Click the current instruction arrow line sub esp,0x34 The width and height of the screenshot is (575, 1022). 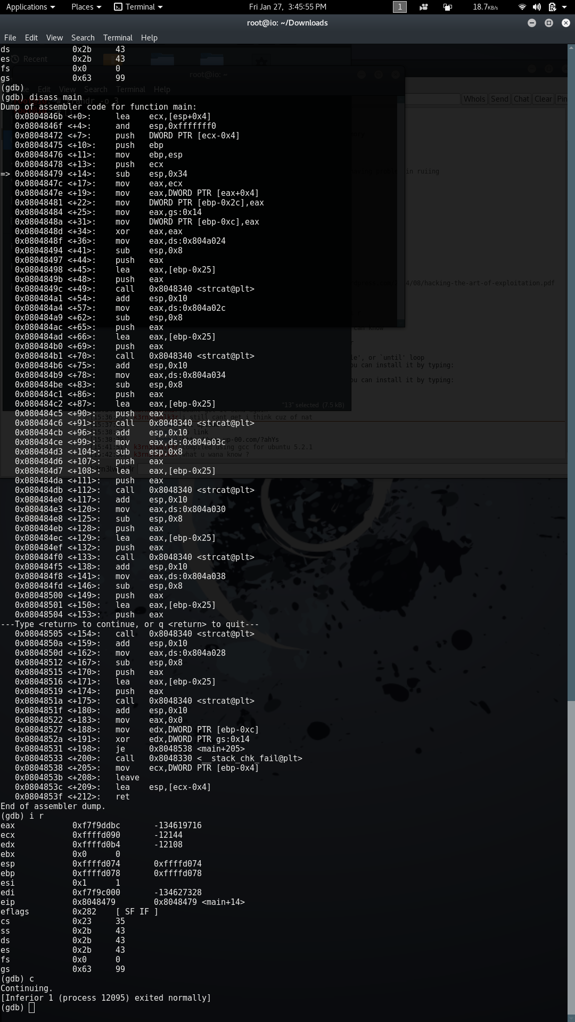(94, 174)
